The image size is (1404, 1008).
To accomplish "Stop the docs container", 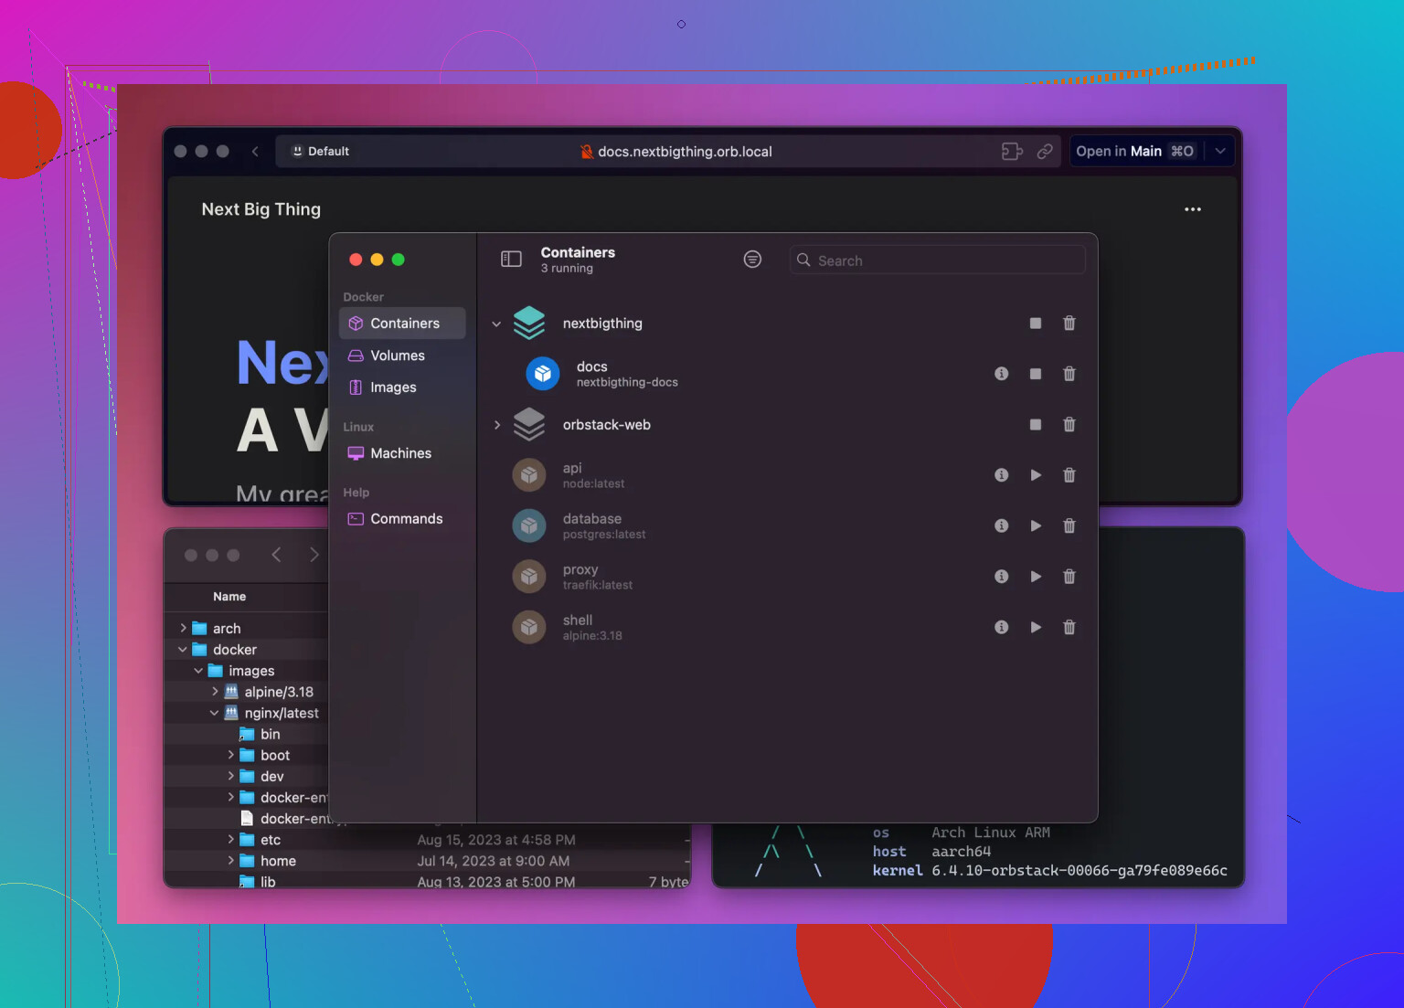I will click(1035, 374).
